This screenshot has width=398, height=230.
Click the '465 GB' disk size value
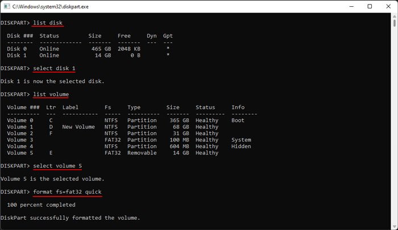[x=101, y=49]
